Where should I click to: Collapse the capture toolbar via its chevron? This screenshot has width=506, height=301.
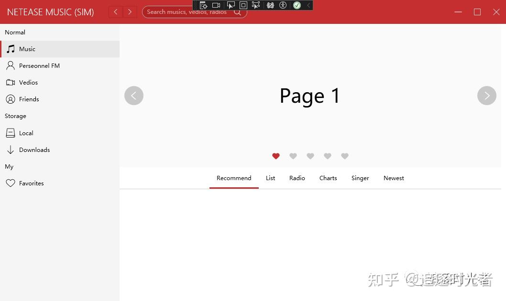click(x=308, y=5)
